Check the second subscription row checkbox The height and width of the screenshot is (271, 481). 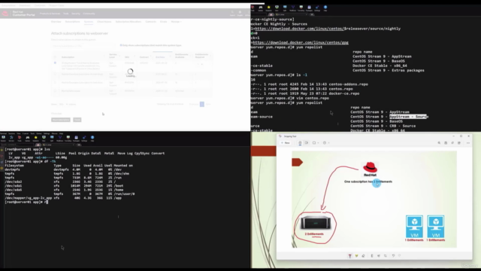[55, 74]
